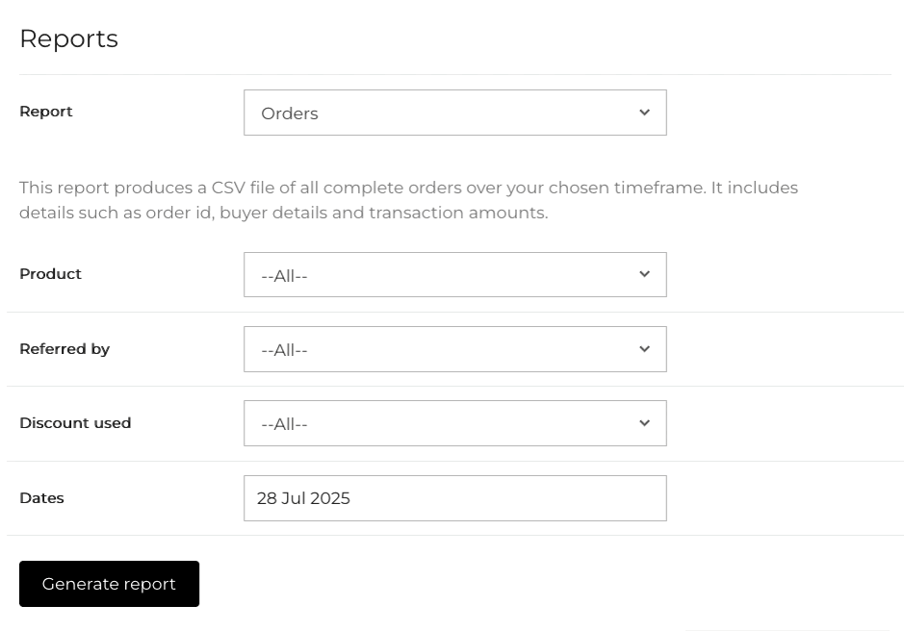Click the Dates field label
Image resolution: width=904 pixels, height=631 pixels.
(41, 498)
